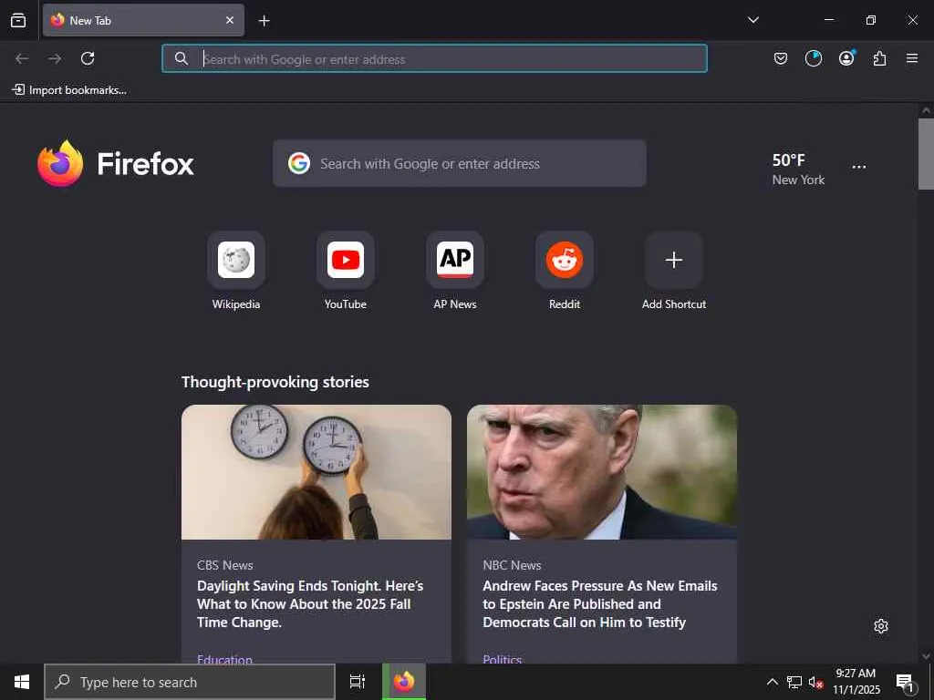The height and width of the screenshot is (700, 934).
Task: Click Firefox taskbar icon
Action: click(404, 682)
